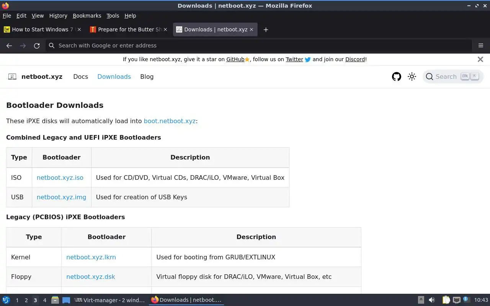This screenshot has height=306, width=490.
Task: Switch to workspace 2
Action: coord(26,300)
